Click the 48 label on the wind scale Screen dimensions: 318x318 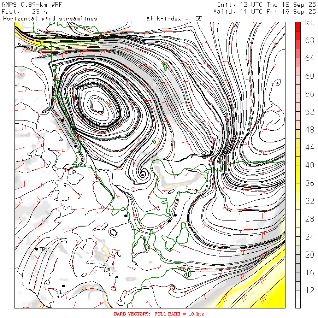coord(310,130)
